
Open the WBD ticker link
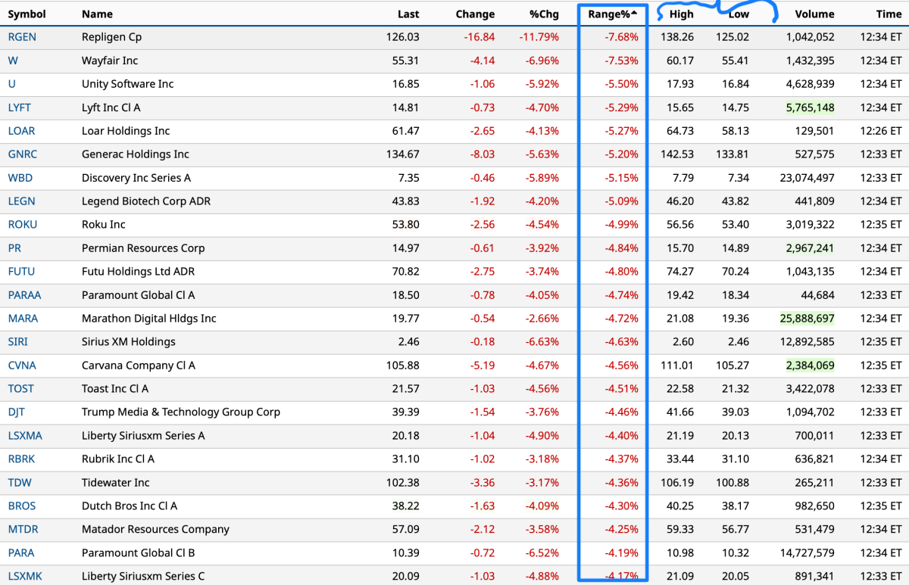(20, 178)
